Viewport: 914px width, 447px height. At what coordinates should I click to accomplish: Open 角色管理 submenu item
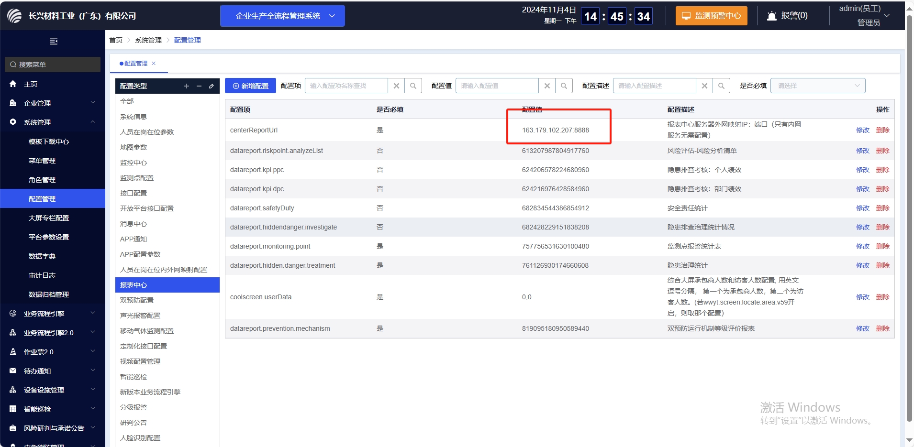coord(53,180)
